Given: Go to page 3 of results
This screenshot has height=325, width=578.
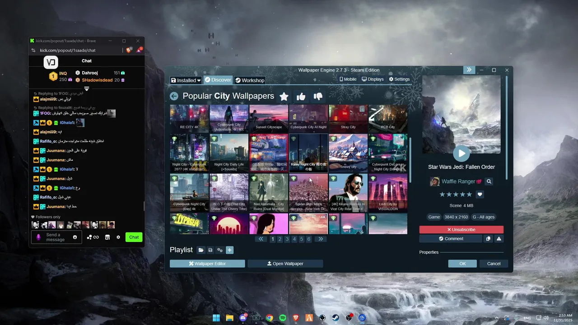Looking at the screenshot, I should (x=287, y=239).
